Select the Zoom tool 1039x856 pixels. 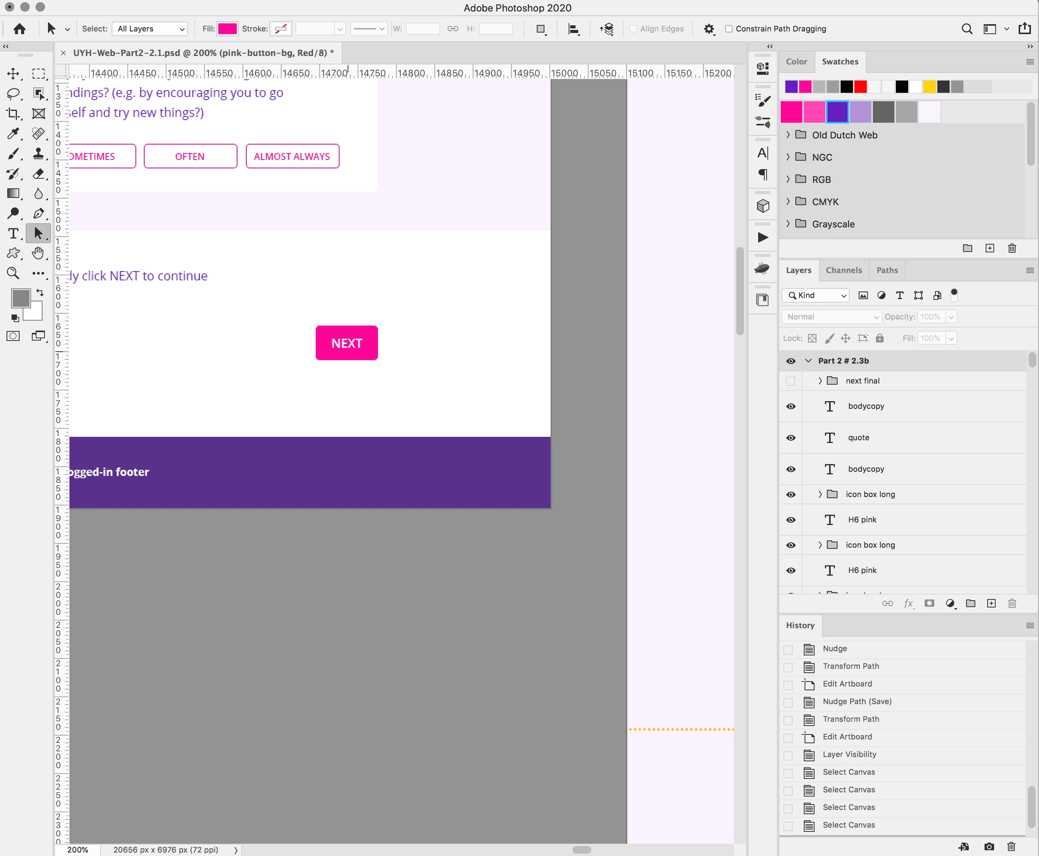pyautogui.click(x=13, y=273)
